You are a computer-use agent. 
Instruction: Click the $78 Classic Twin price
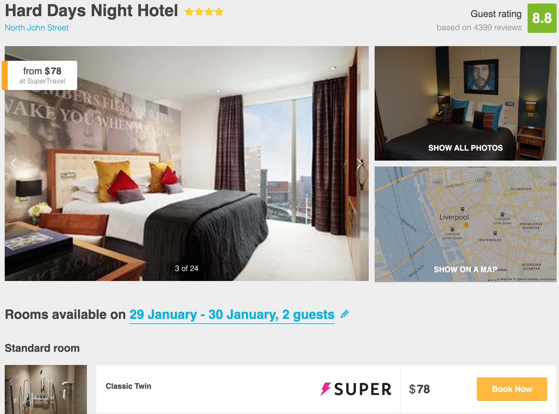tap(419, 389)
